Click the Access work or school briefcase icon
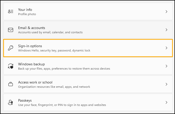 click(11, 84)
